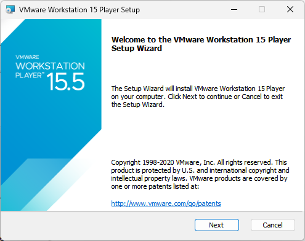Click the "VMware Workstation 15 Player Setup" window title
This screenshot has height=241, width=305.
point(79,10)
